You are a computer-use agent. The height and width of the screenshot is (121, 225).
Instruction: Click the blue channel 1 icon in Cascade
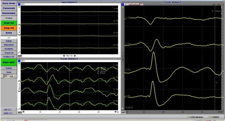click(122, 4)
